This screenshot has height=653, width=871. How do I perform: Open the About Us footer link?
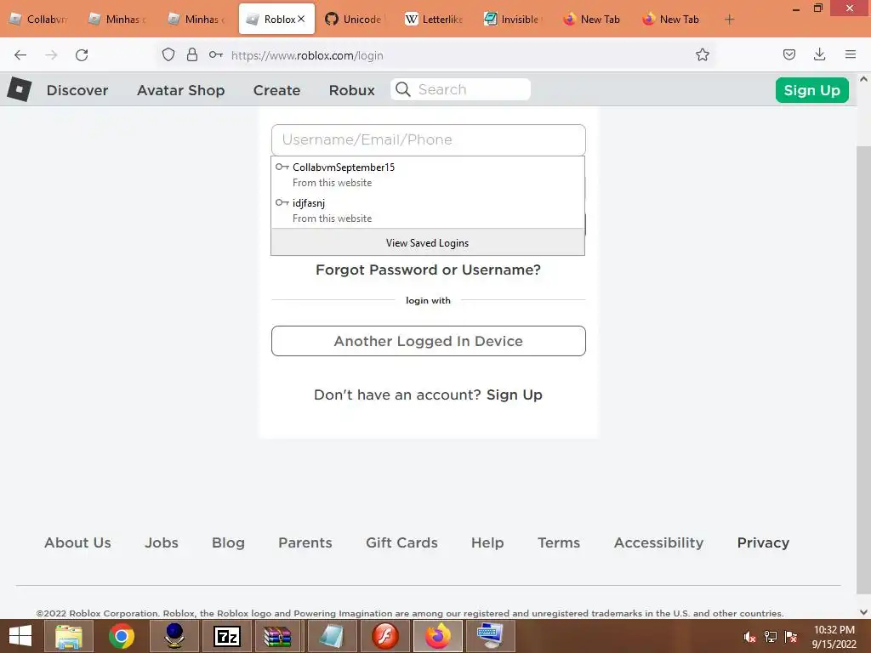[77, 542]
